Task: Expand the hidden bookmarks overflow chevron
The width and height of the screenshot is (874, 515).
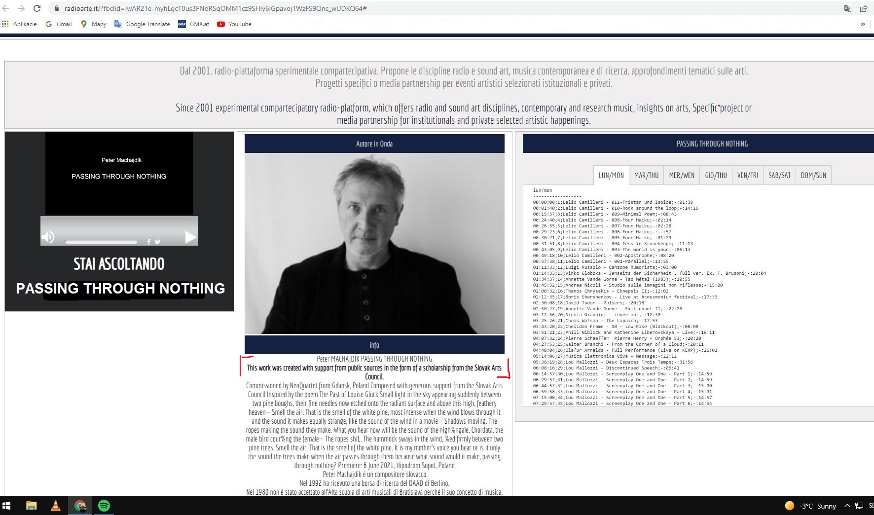Action: [x=863, y=24]
